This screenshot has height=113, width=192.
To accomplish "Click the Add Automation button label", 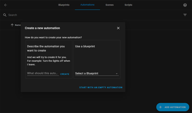I will tap(175, 107).
